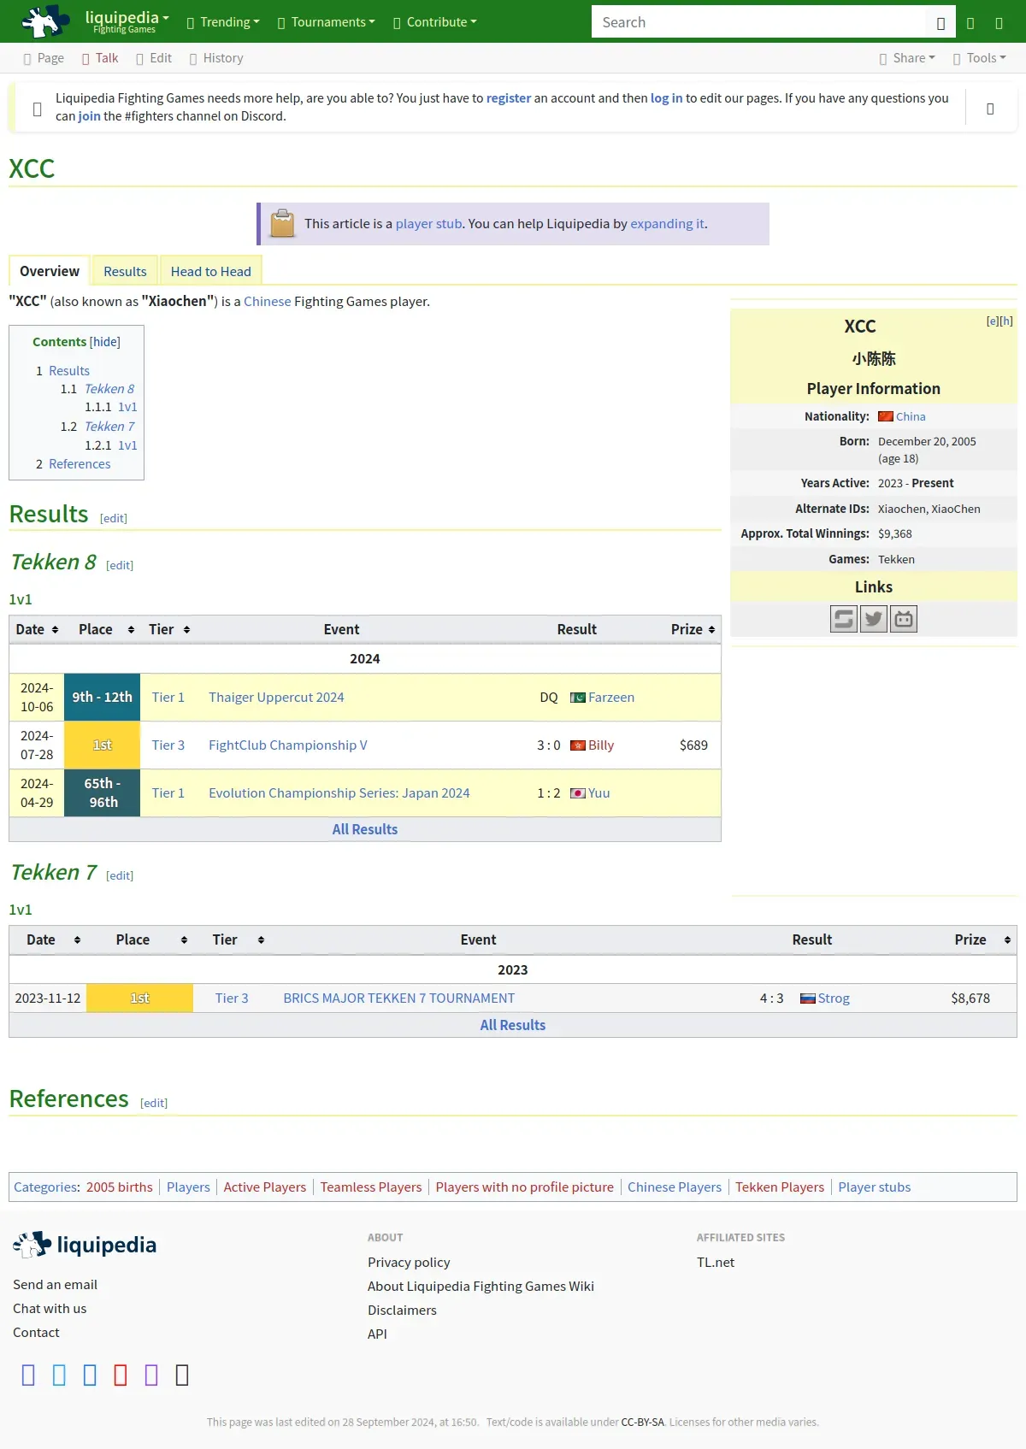Open the bilibili profile icon
Image resolution: width=1026 pixels, height=1449 pixels.
[x=904, y=619]
